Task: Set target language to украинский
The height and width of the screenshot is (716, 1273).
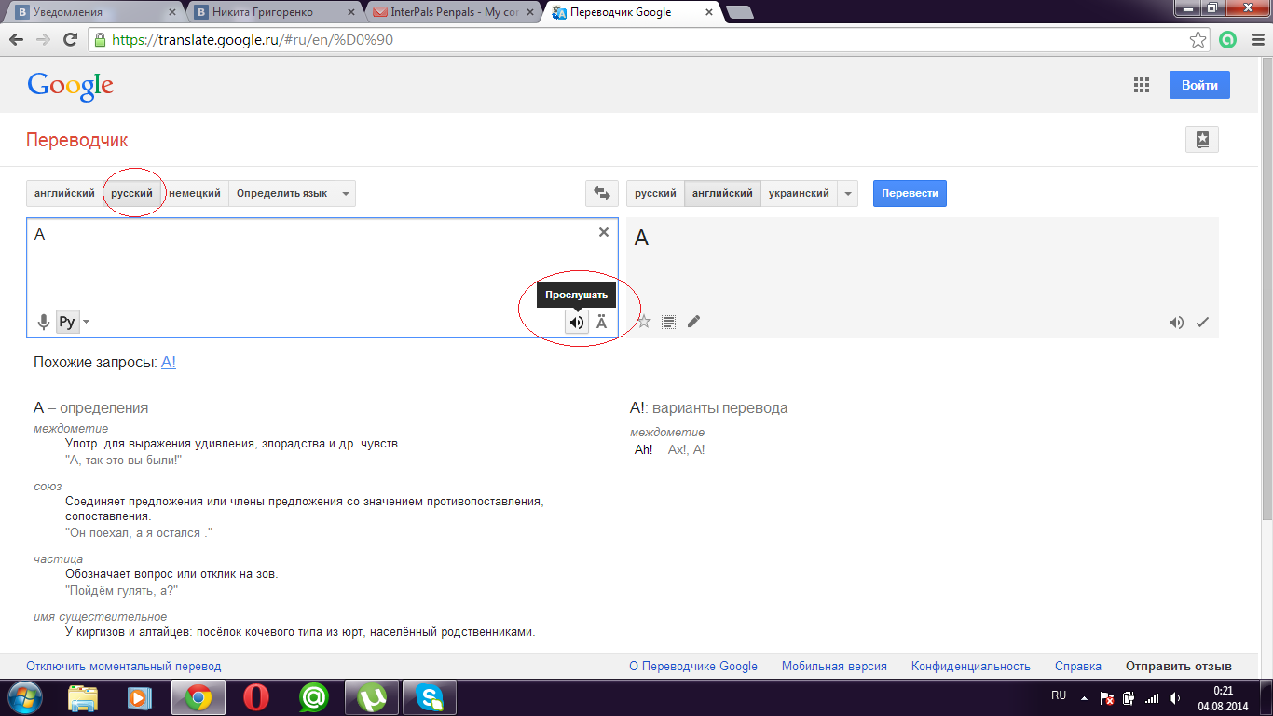Action: 799,194
